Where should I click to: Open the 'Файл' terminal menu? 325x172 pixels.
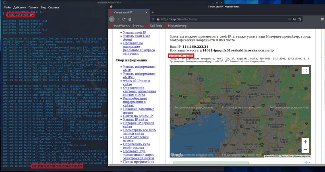coord(7,7)
